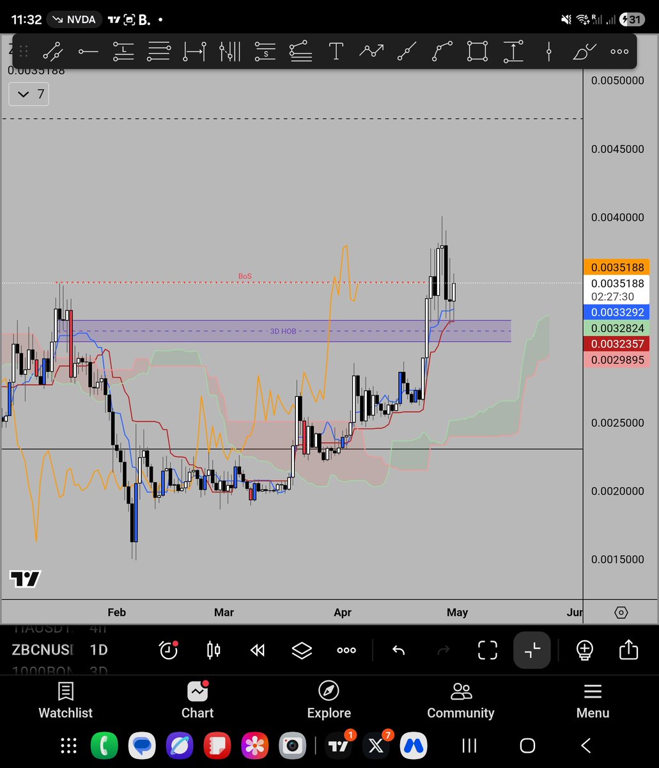This screenshot has width=659, height=768.
Task: Select the BoS label on chart
Action: [x=245, y=276]
